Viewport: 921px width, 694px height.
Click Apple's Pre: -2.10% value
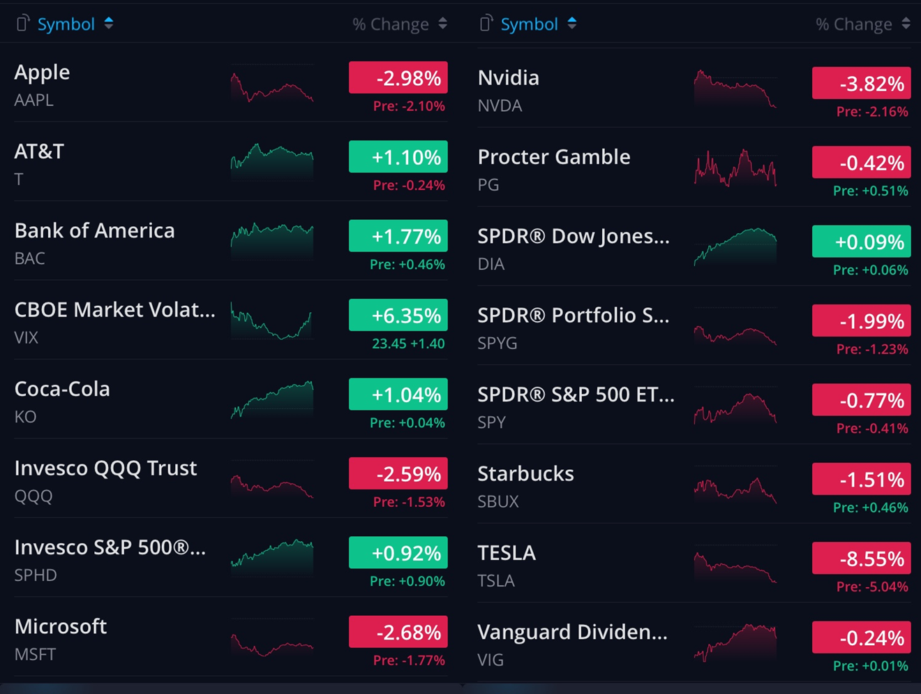[409, 106]
